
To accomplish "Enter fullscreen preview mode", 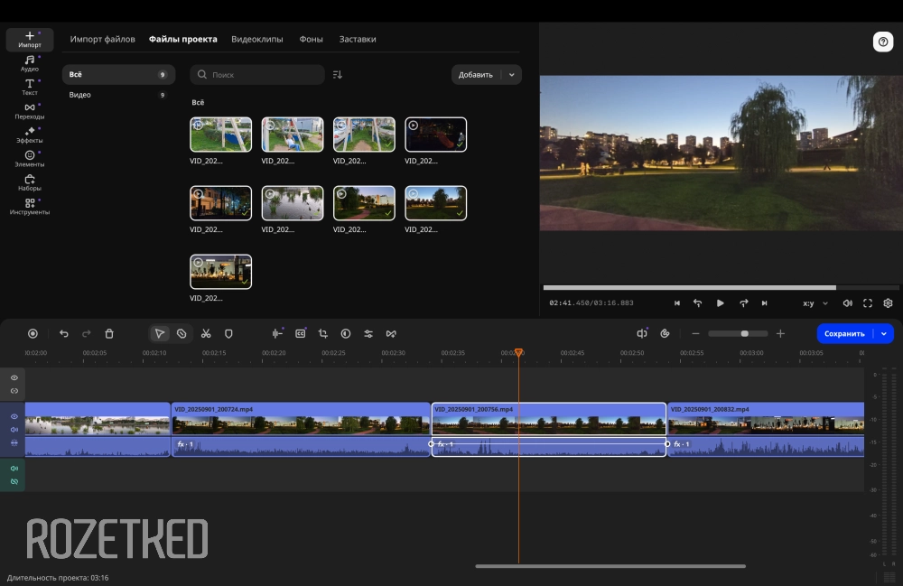I will pyautogui.click(x=868, y=303).
